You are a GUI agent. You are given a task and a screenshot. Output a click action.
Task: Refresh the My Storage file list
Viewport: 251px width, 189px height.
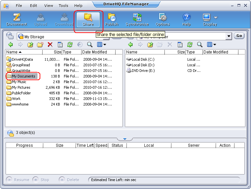[x=70, y=45]
